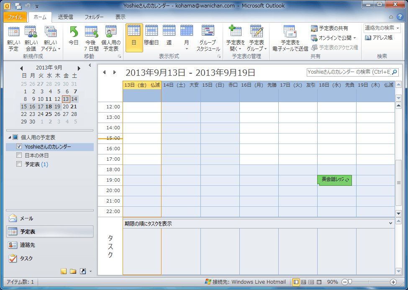Image resolution: width=408 pixels, height=290 pixels.
Task: Click the 連絡先の検索 search box
Action: [x=380, y=28]
